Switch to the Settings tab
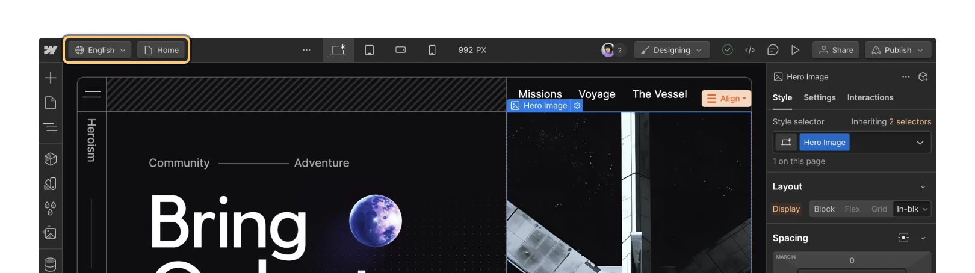Image resolution: width=975 pixels, height=273 pixels. [x=820, y=97]
